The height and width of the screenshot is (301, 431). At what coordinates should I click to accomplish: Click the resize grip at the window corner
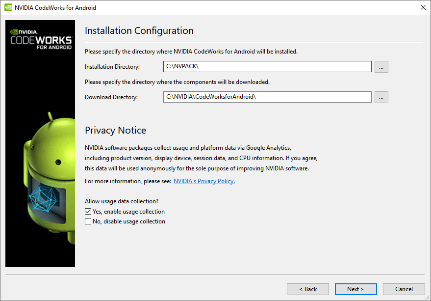[427, 298]
